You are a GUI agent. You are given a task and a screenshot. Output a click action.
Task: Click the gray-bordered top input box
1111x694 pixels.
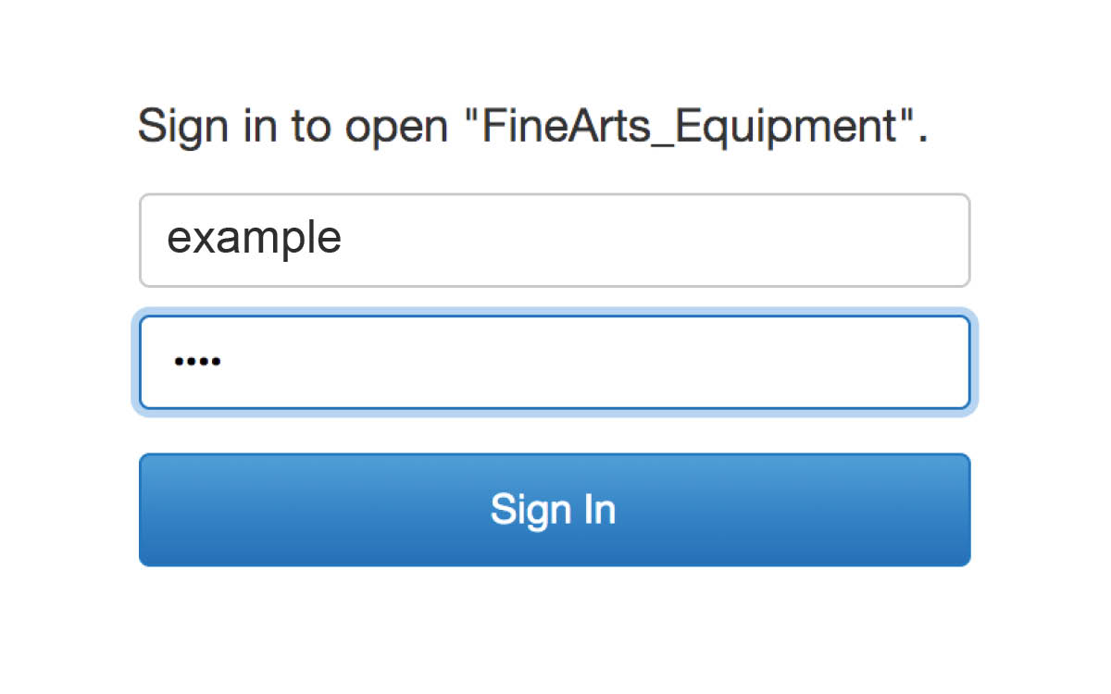click(555, 241)
